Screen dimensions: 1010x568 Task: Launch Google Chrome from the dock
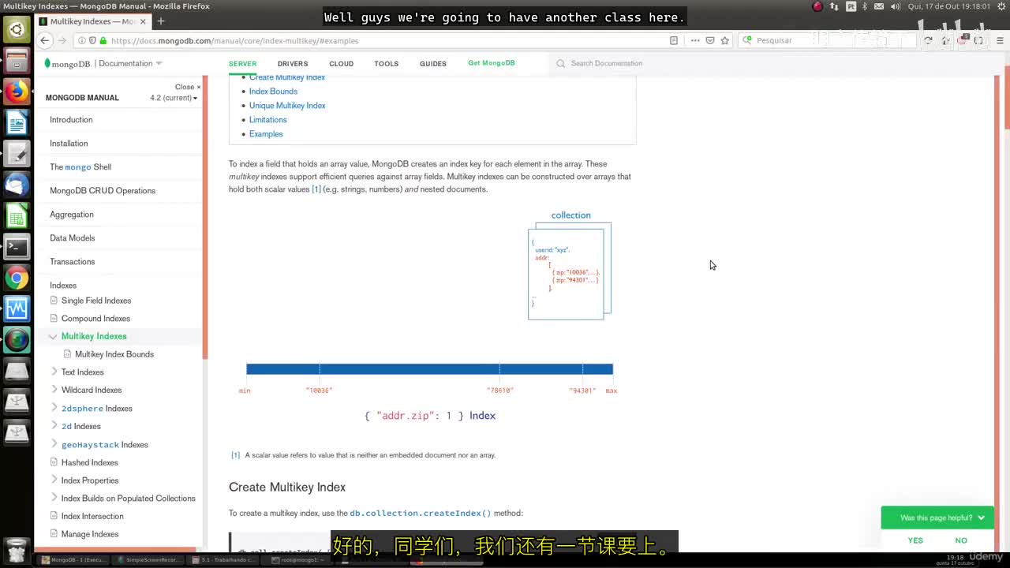(x=17, y=278)
